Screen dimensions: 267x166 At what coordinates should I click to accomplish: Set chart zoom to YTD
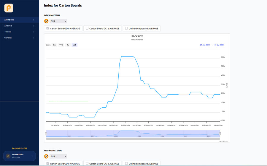(61, 45)
